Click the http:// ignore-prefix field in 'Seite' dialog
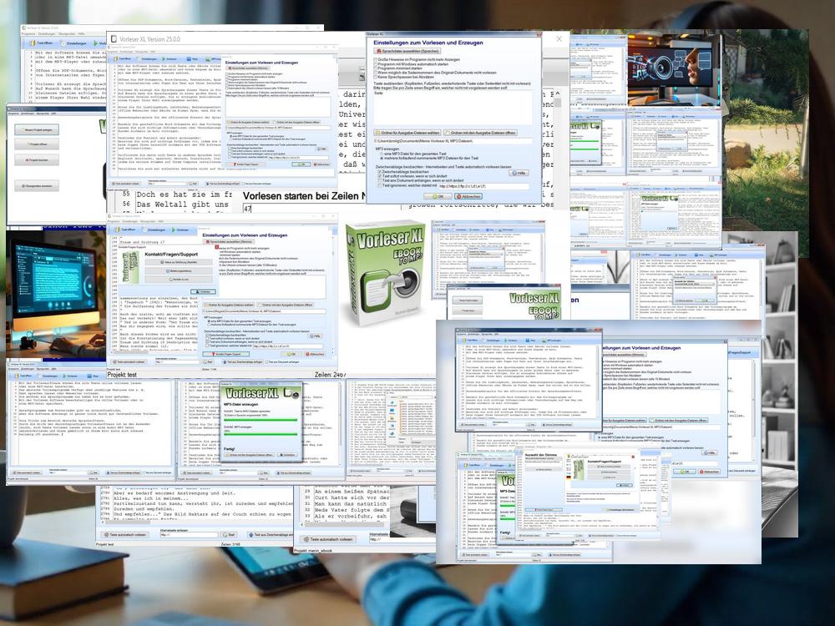This screenshot has height=626, width=835. (483, 186)
